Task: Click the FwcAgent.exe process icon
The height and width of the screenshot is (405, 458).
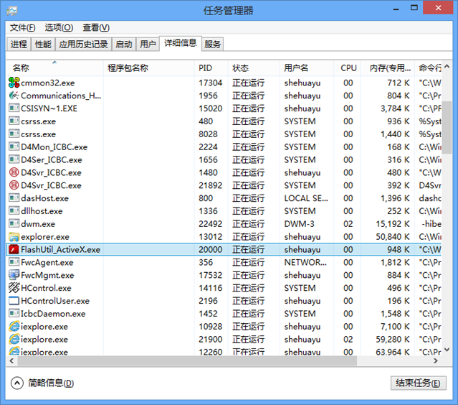Action: [14, 263]
